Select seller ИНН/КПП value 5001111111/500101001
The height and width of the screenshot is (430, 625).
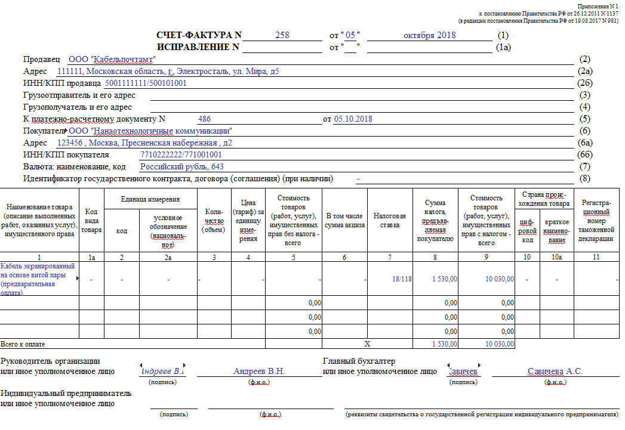(146, 83)
